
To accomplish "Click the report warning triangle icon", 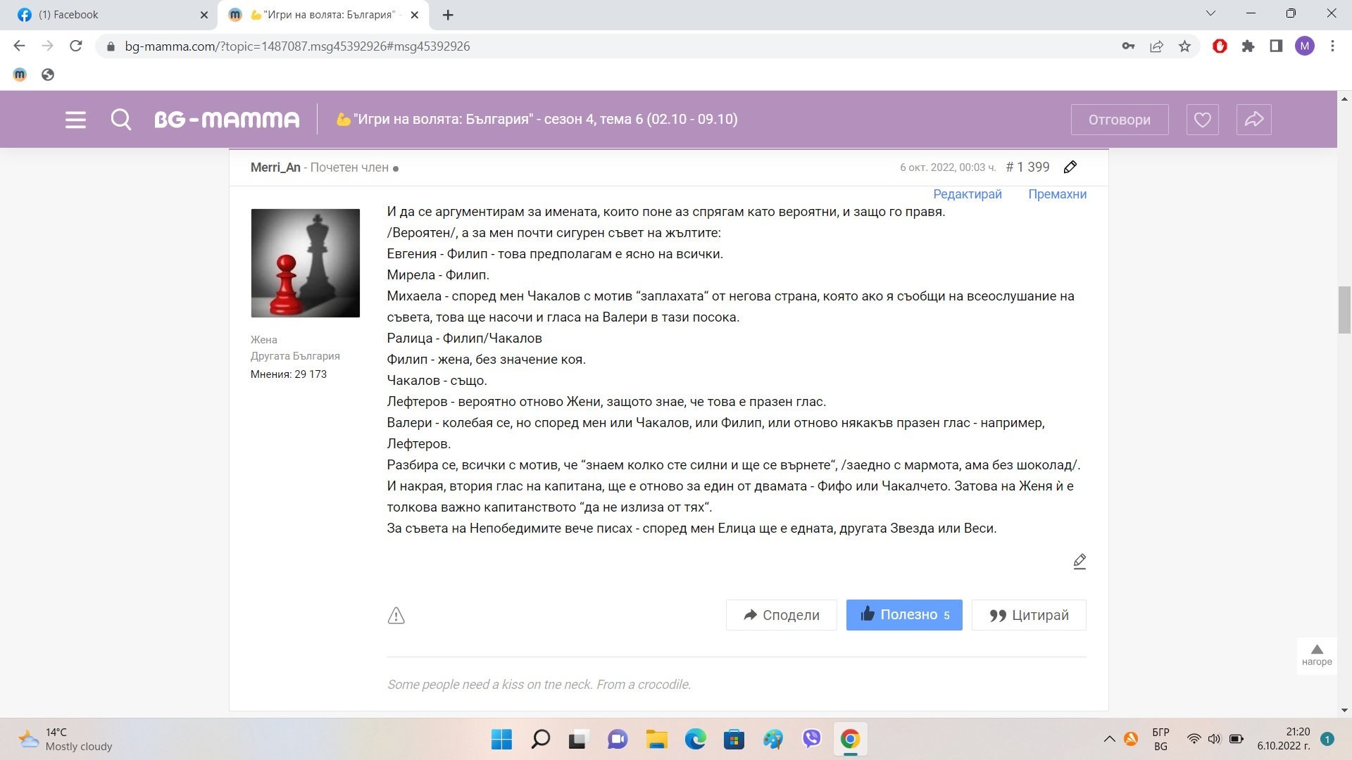I will [396, 616].
